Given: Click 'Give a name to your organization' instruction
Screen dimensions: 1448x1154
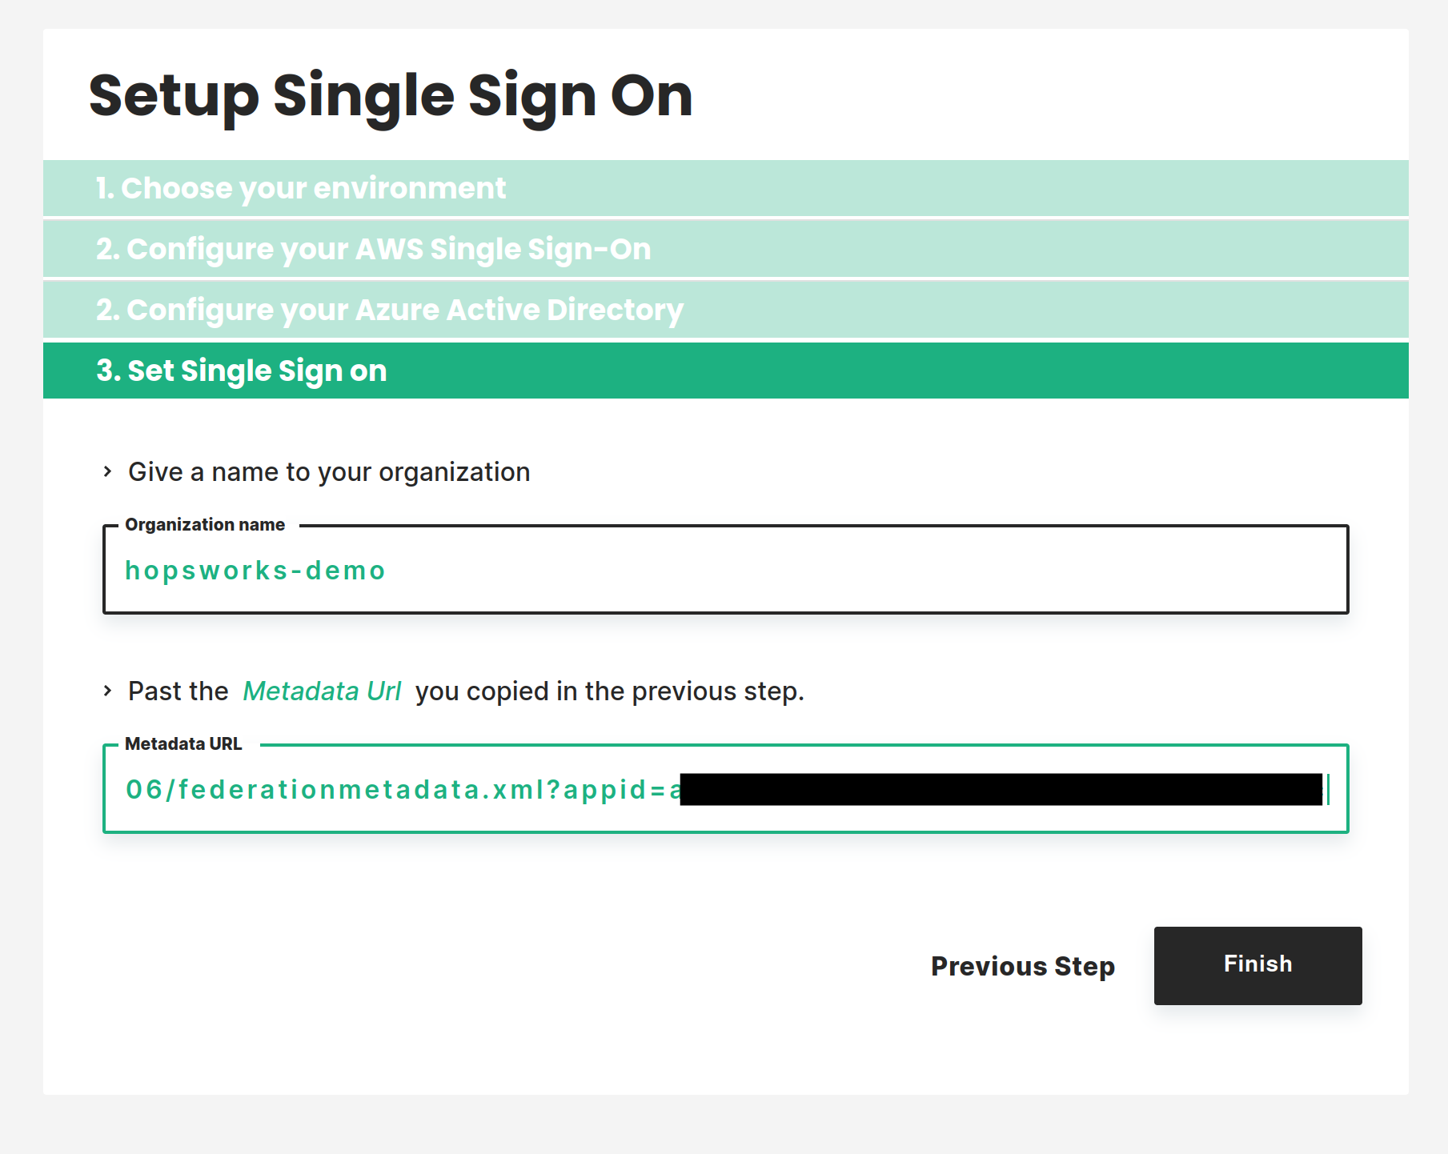Looking at the screenshot, I should click(x=329, y=472).
